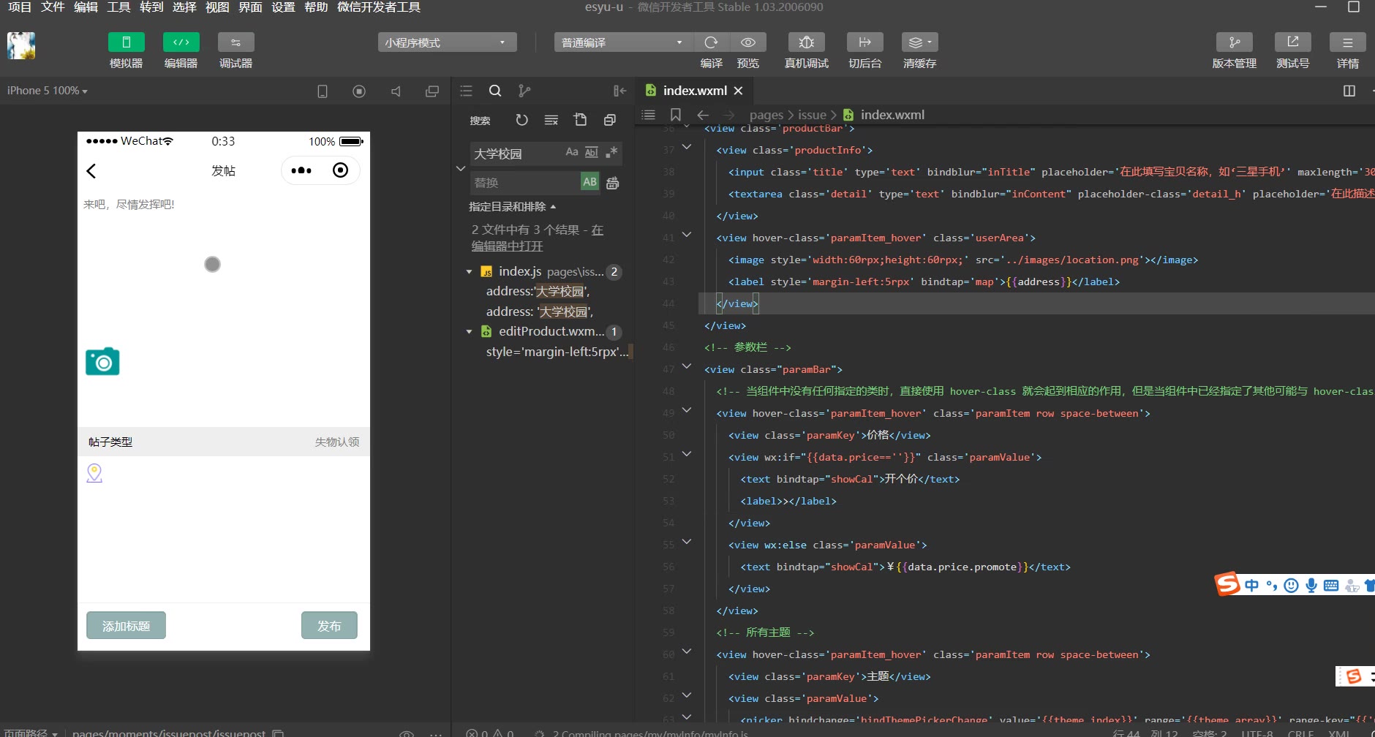Toggle 指定目录和排除 section

coord(512,207)
